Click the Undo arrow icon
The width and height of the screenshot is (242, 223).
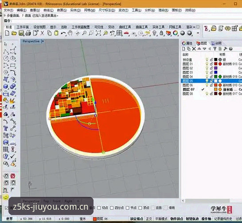[63, 33]
